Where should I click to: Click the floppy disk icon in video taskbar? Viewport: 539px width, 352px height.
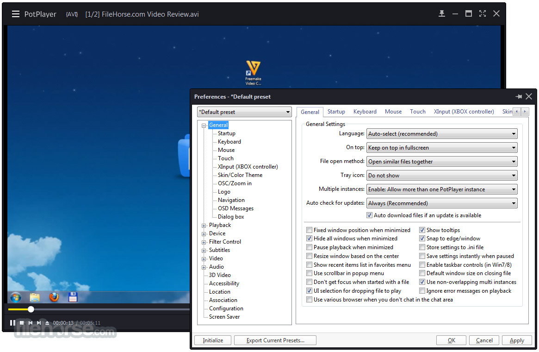click(73, 297)
